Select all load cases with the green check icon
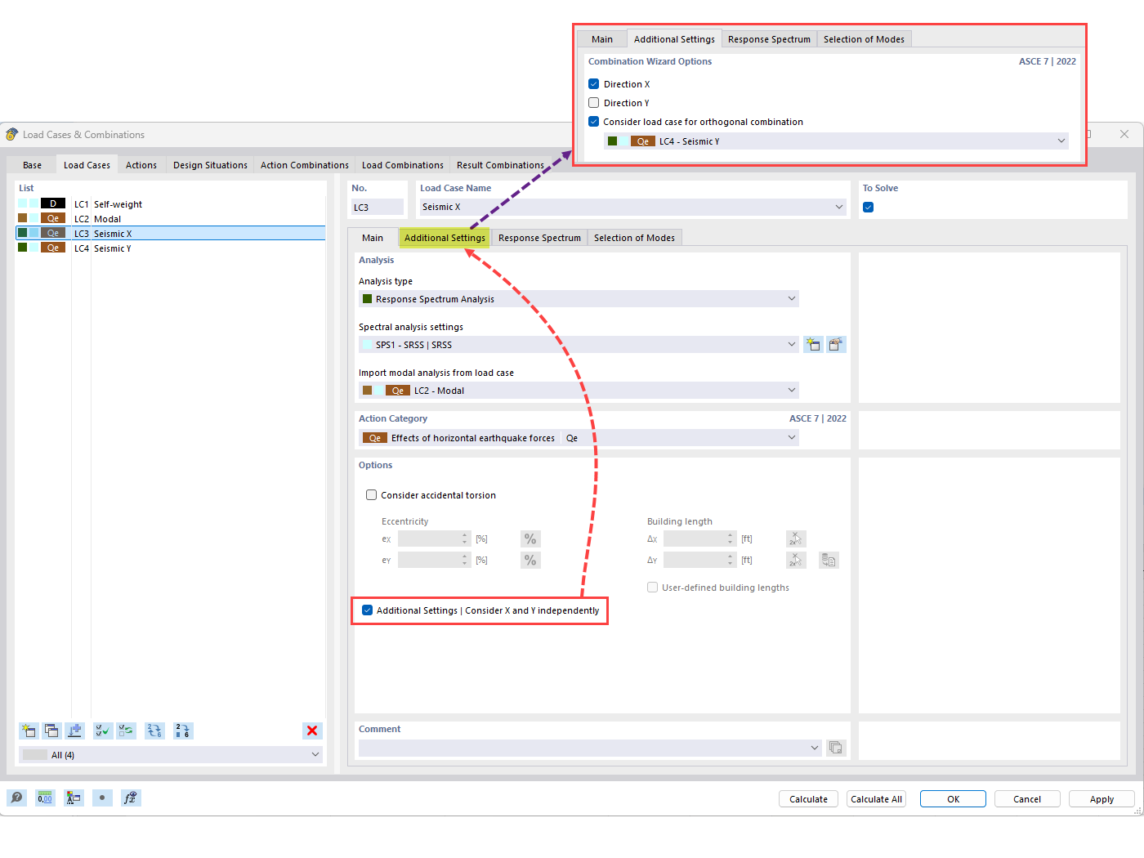Image resolution: width=1144 pixels, height=858 pixels. [103, 731]
